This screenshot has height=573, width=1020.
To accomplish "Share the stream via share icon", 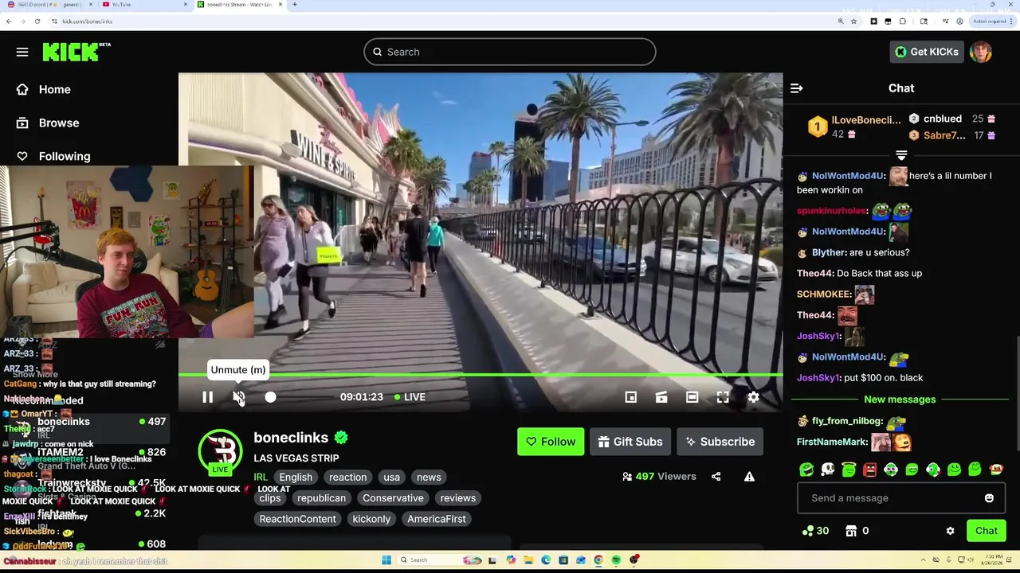I will point(716,477).
